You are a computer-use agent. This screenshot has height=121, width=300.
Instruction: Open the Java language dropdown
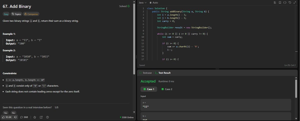tap(142, 2)
